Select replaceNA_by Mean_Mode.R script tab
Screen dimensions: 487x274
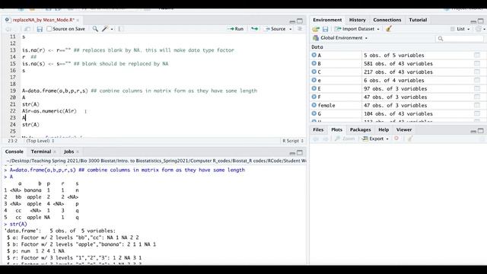(43, 20)
